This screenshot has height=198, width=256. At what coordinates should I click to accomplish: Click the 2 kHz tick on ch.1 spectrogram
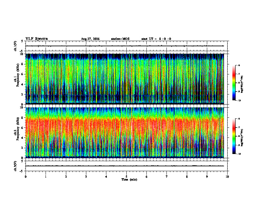(x=23, y=94)
